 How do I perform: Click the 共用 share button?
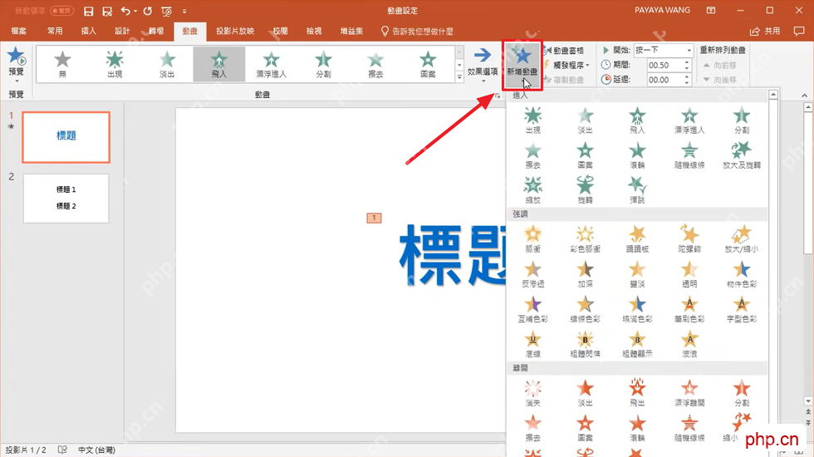(765, 32)
